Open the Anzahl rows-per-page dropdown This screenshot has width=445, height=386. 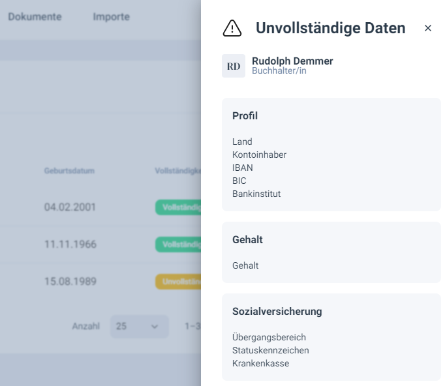[x=139, y=326]
